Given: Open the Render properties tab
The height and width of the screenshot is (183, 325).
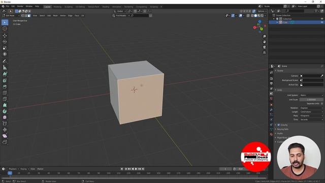Looking at the screenshot, I should 271,79.
